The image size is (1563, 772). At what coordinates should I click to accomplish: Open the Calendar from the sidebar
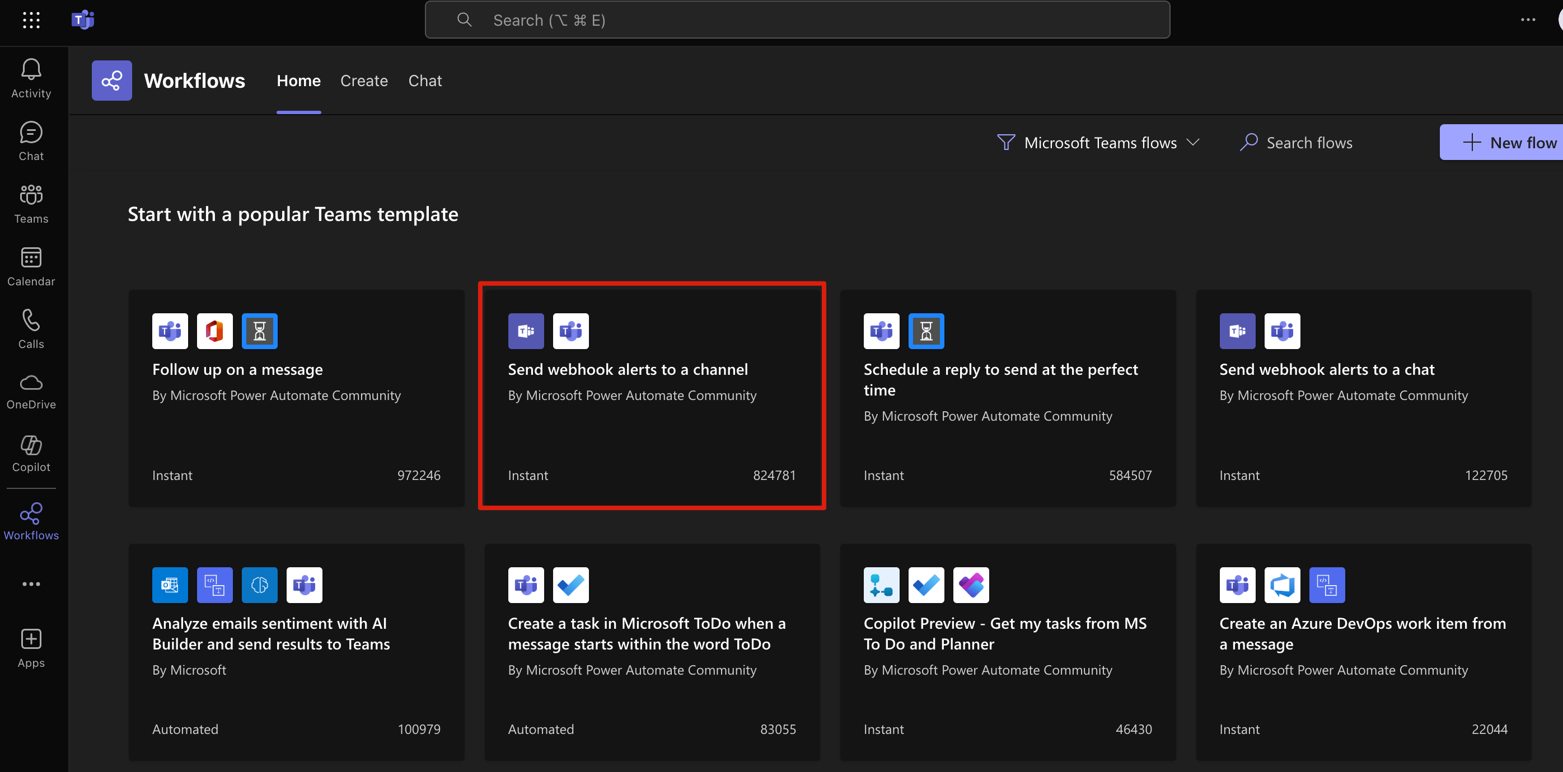[31, 266]
